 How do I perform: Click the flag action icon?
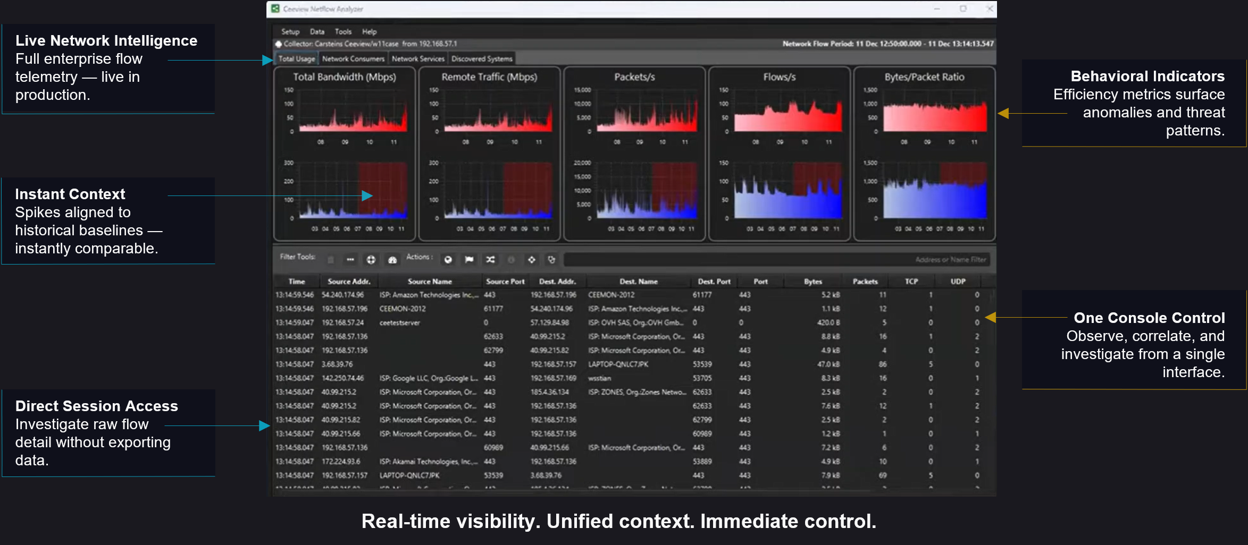point(469,260)
